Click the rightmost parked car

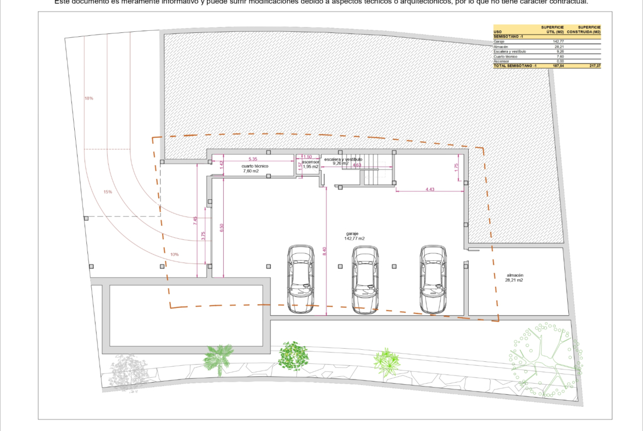click(433, 279)
